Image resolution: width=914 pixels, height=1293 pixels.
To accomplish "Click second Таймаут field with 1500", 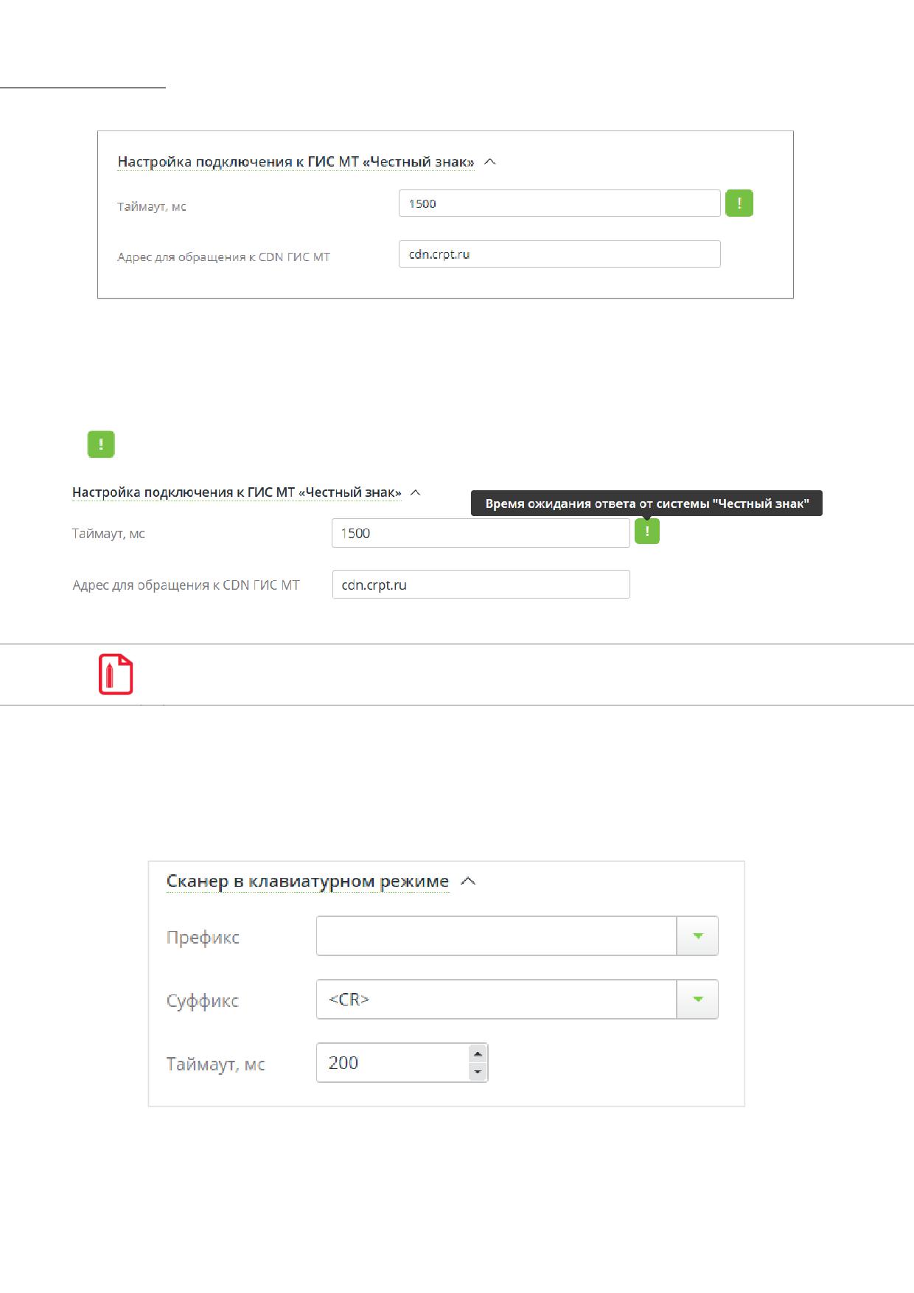I will 481,533.
